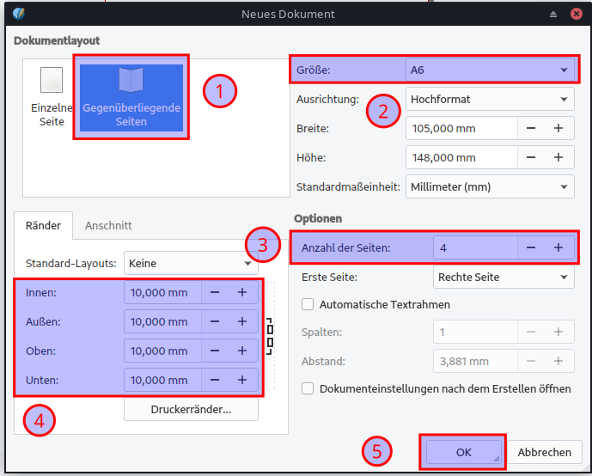The image size is (592, 476).
Task: Click the plus button for Breite
Action: 558,128
